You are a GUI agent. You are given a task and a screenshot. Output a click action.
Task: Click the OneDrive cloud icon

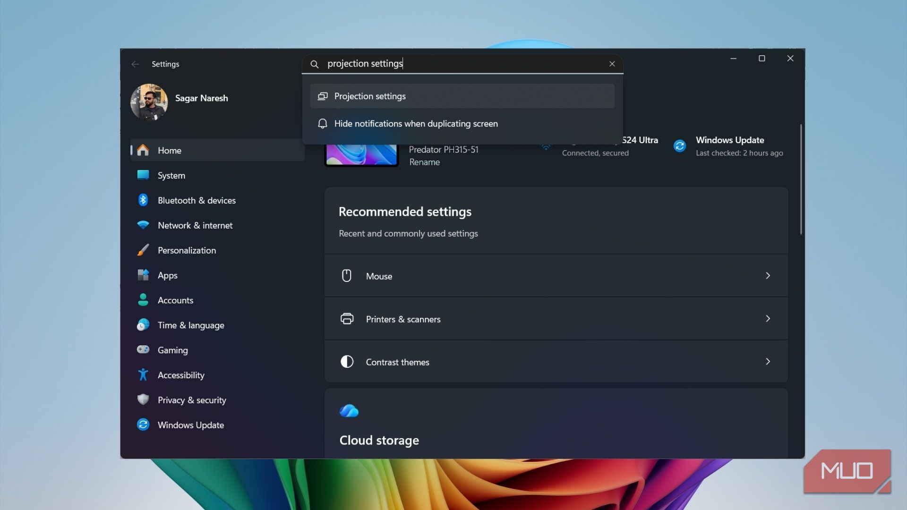(349, 411)
